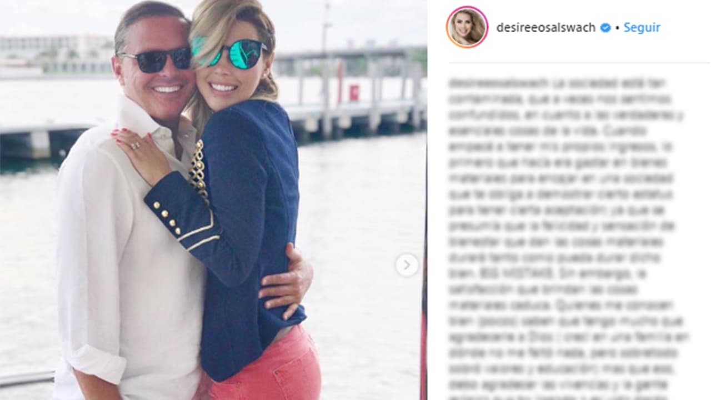This screenshot has height=400, width=711.
Task: Click the dot separator before Seguir
Action: tap(617, 28)
